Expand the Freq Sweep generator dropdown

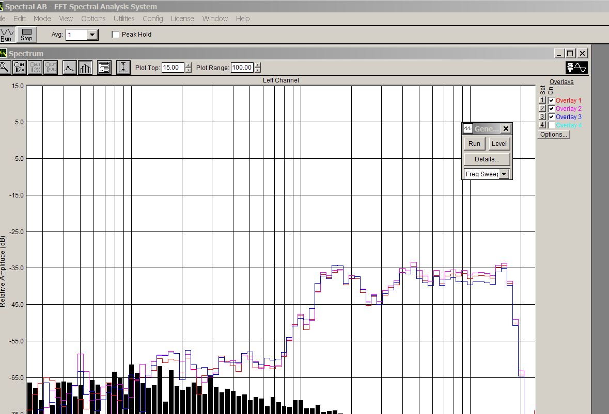504,174
